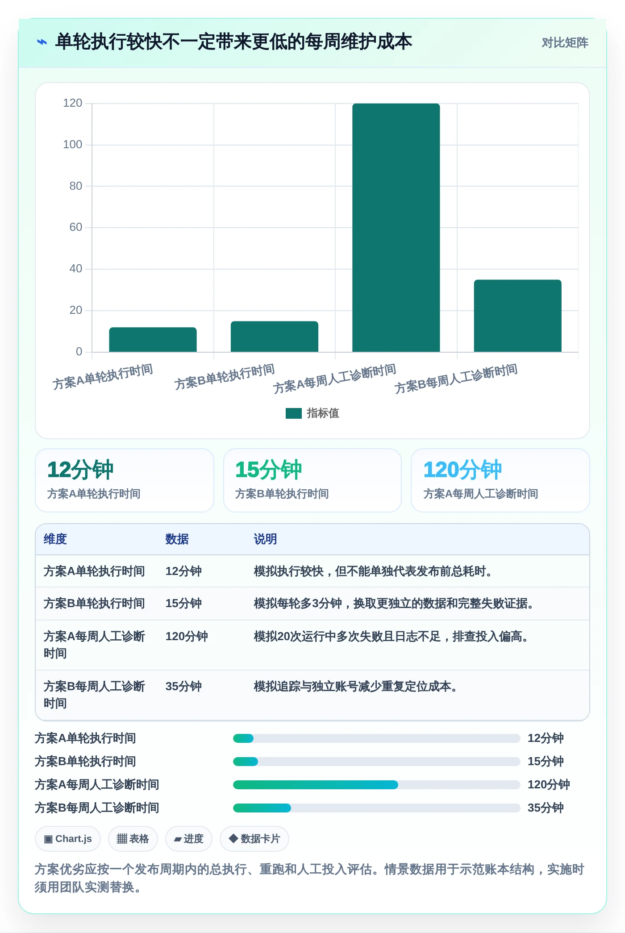Click the 说明 column header

pyautogui.click(x=266, y=539)
